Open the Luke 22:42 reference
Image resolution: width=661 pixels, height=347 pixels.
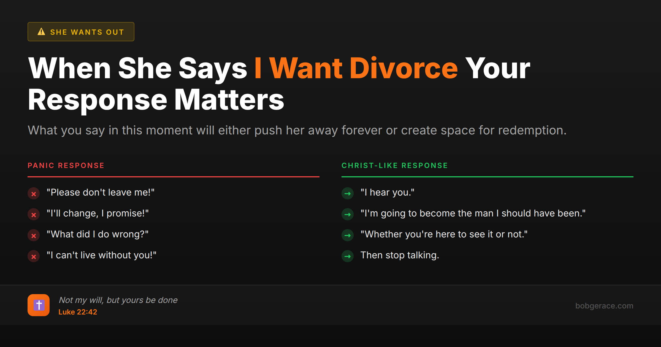(78, 312)
